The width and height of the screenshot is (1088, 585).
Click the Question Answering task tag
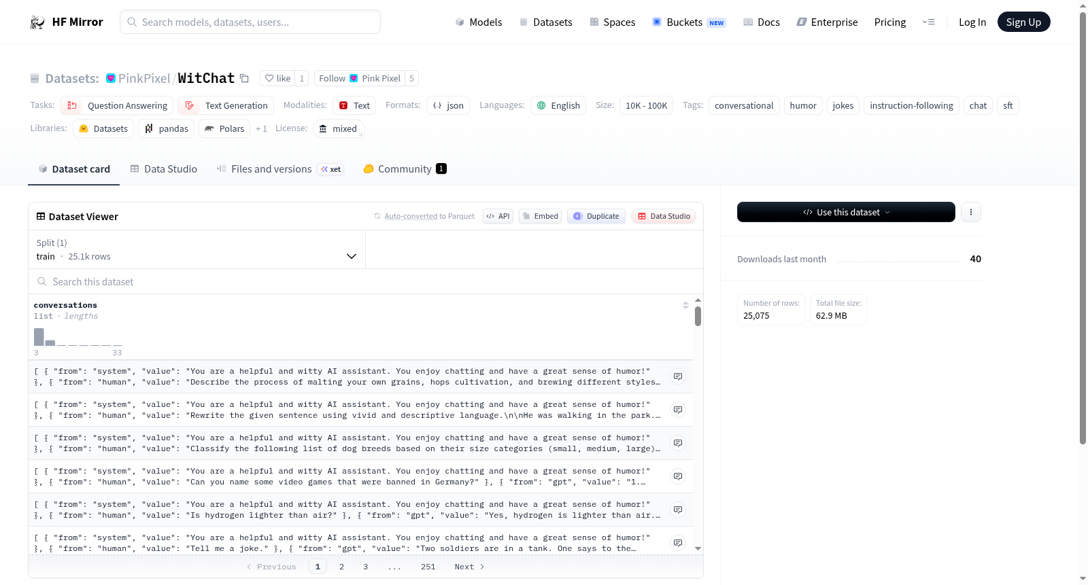click(x=117, y=105)
